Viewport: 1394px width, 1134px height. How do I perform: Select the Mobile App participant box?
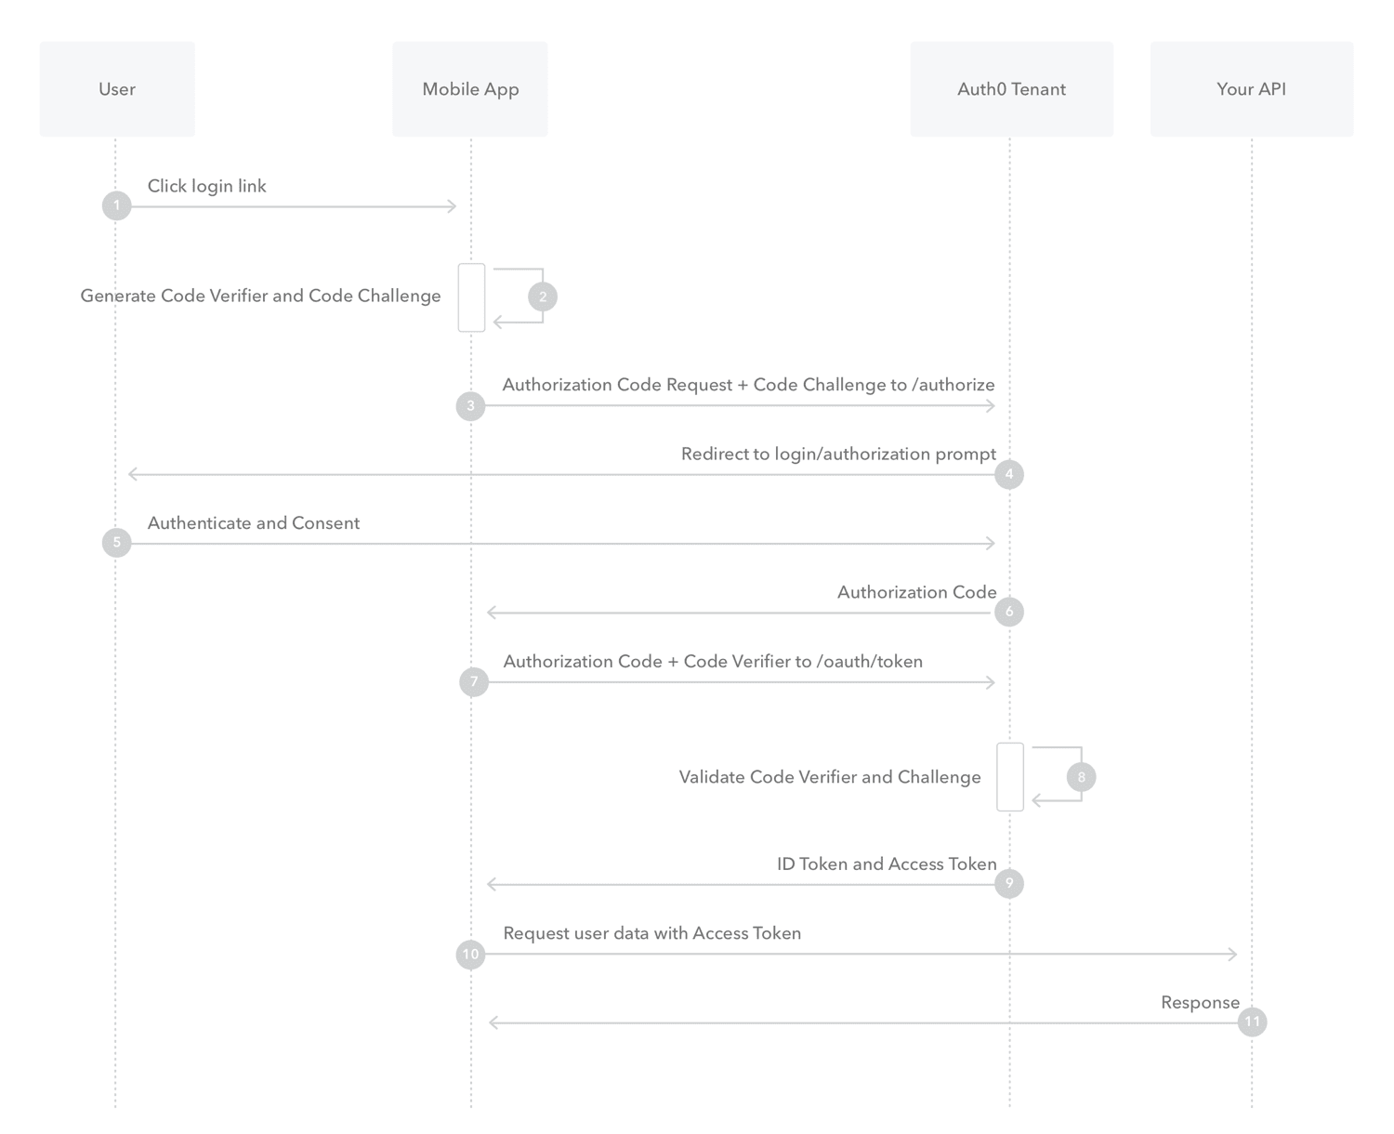coord(470,89)
